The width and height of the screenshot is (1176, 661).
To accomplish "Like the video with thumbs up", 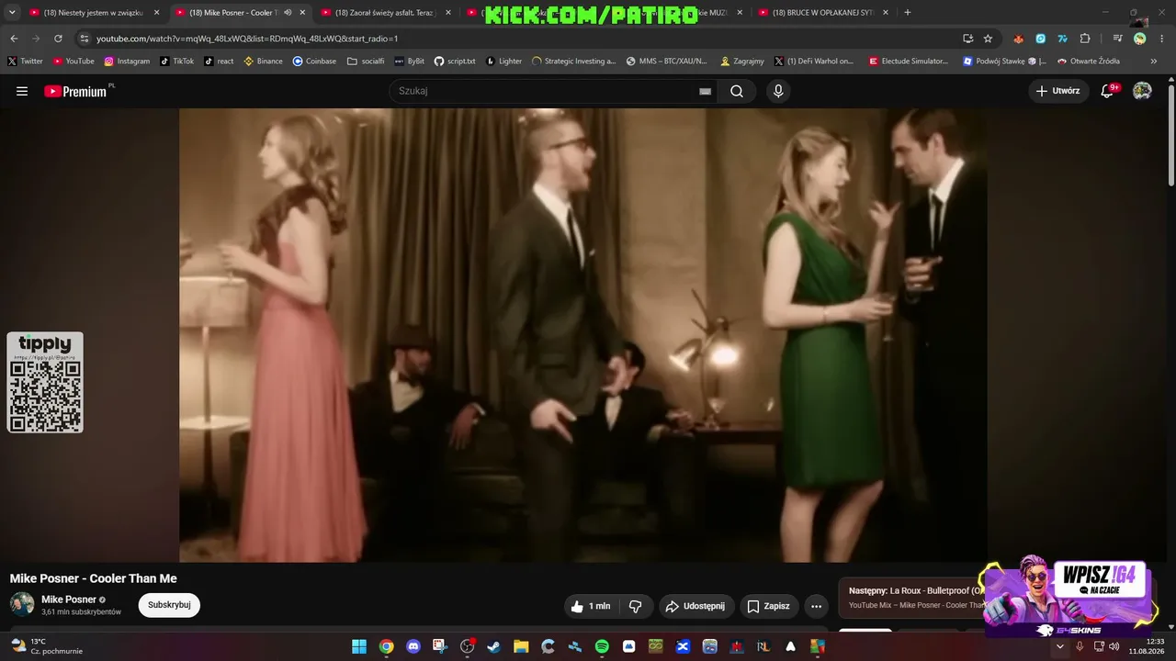I will tap(590, 606).
